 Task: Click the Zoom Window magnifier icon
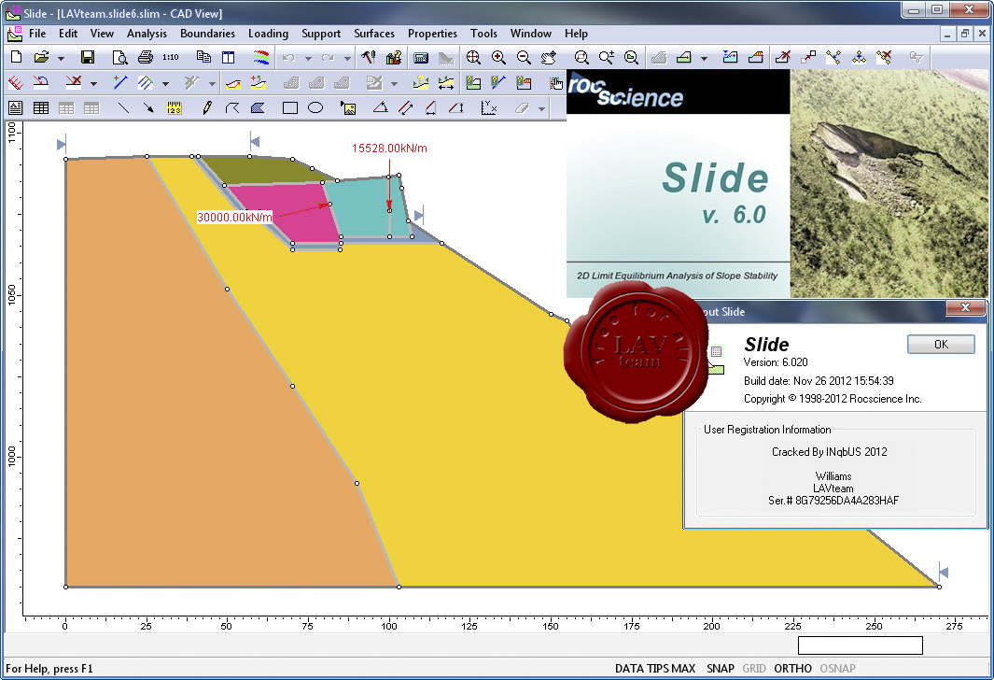pyautogui.click(x=581, y=58)
